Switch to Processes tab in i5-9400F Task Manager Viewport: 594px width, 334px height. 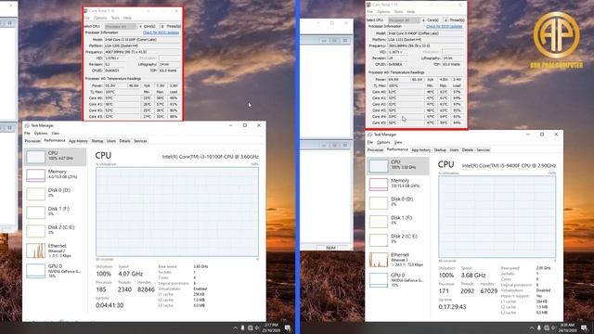[375, 150]
